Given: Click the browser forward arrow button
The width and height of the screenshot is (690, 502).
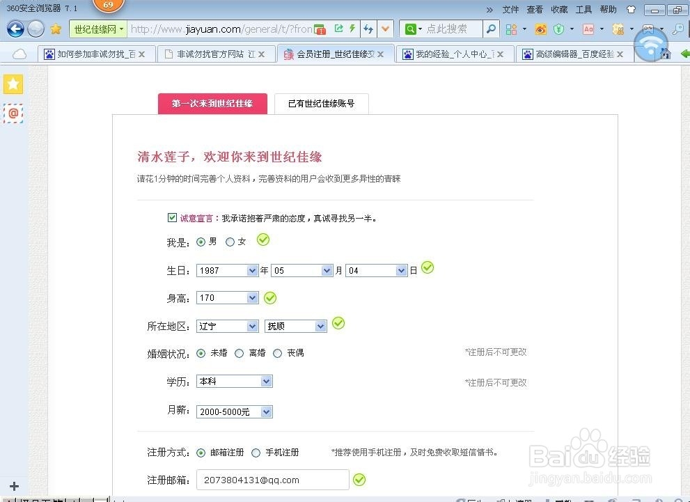Looking at the screenshot, I should (x=36, y=29).
